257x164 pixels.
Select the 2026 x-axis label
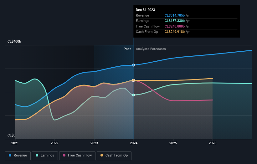pos(213,143)
